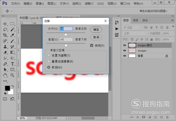Select the Zoom tool

[12, 75]
